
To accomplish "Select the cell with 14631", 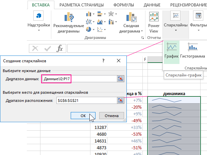I will [x=99, y=141].
